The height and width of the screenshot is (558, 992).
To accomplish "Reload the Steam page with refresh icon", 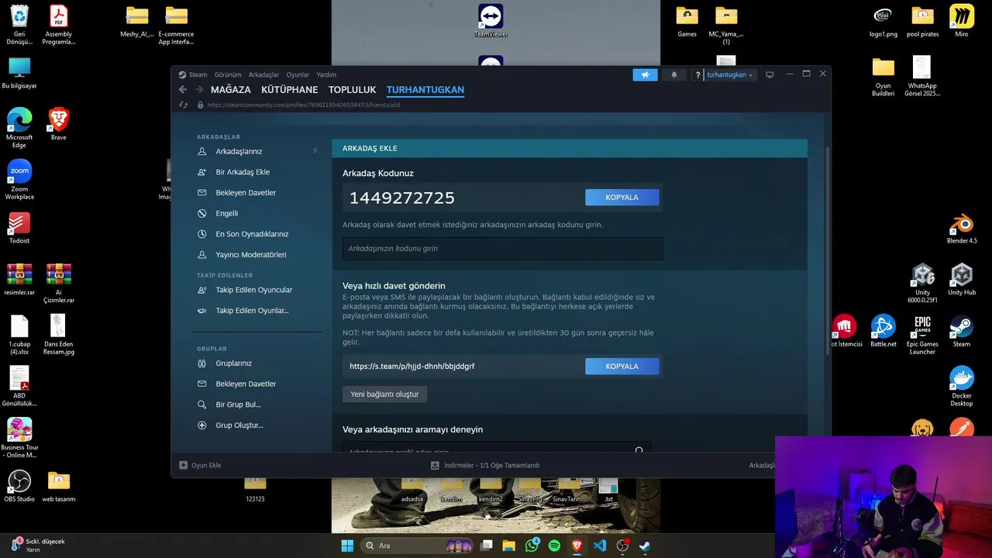I will point(183,105).
